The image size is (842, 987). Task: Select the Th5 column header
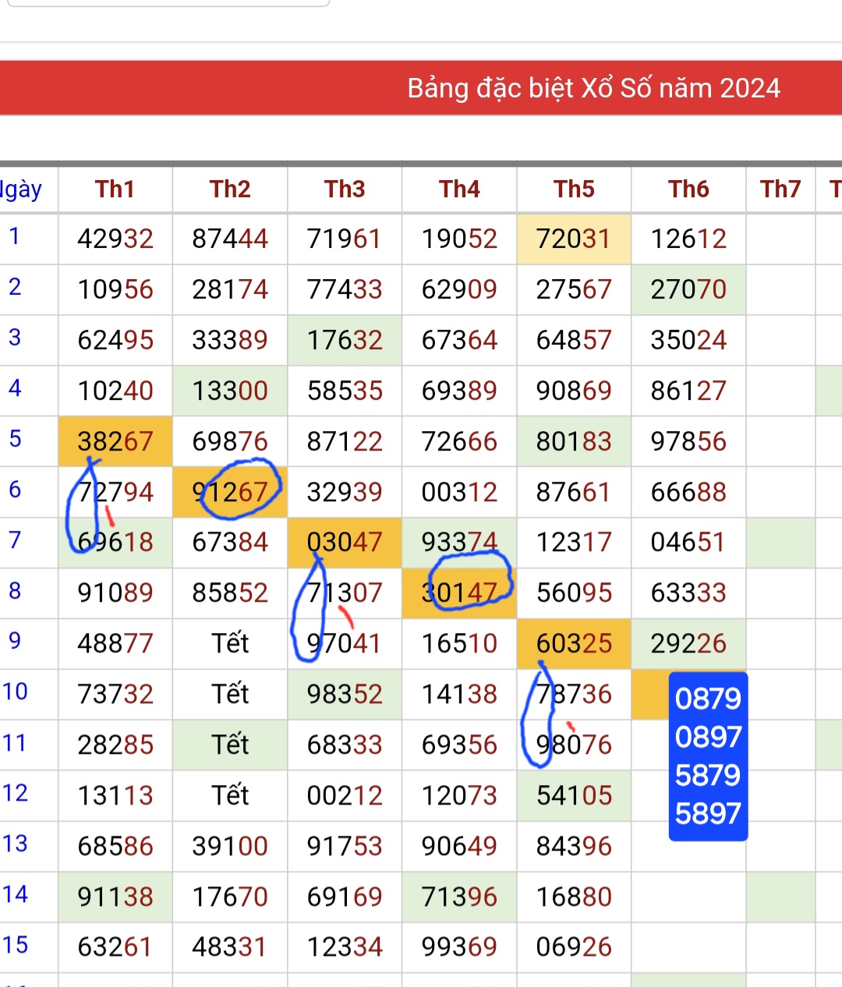click(x=574, y=189)
